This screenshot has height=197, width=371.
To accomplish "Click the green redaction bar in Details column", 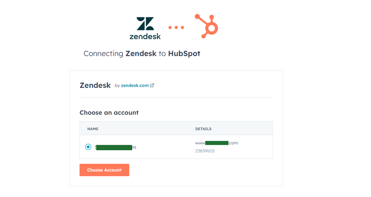I will 217,143.
